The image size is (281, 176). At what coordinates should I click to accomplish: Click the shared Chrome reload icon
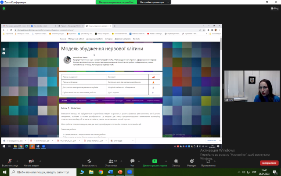[x=11, y=30]
